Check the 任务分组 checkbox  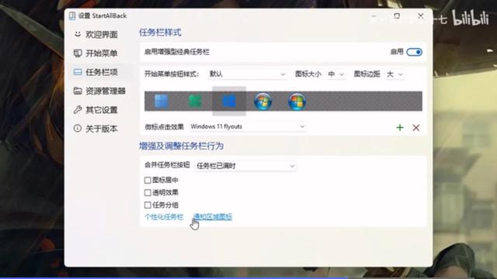pos(148,205)
